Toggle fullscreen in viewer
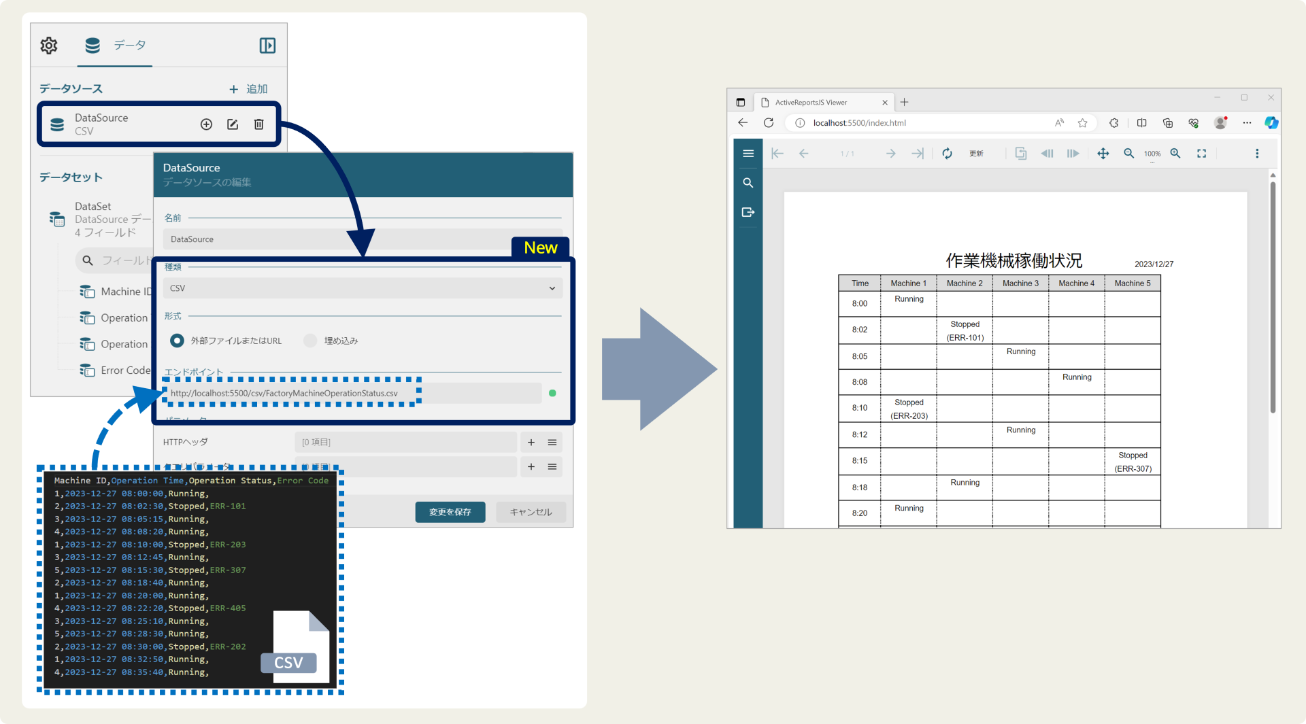The image size is (1306, 724). (x=1202, y=154)
